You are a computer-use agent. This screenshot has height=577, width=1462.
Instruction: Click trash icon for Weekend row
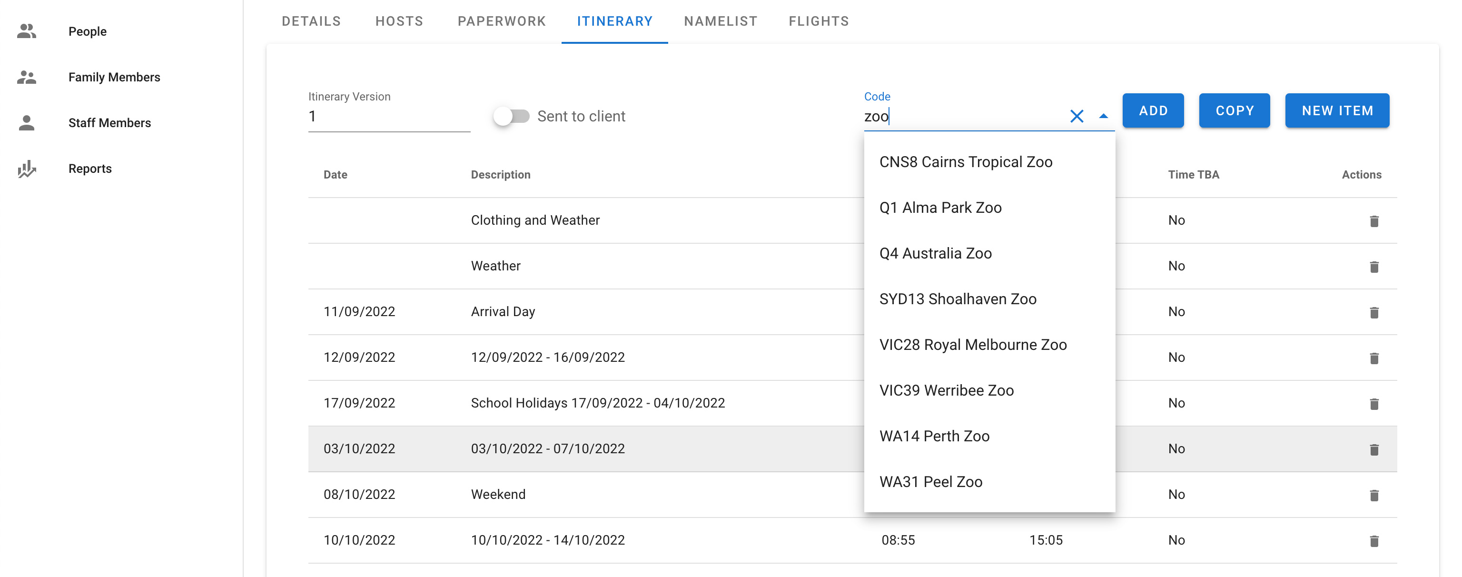pos(1373,495)
